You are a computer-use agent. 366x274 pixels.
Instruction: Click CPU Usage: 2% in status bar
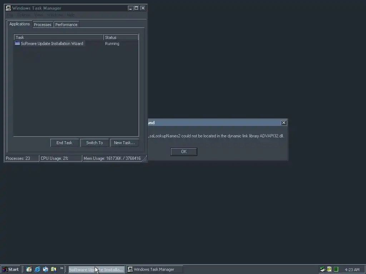(x=61, y=158)
